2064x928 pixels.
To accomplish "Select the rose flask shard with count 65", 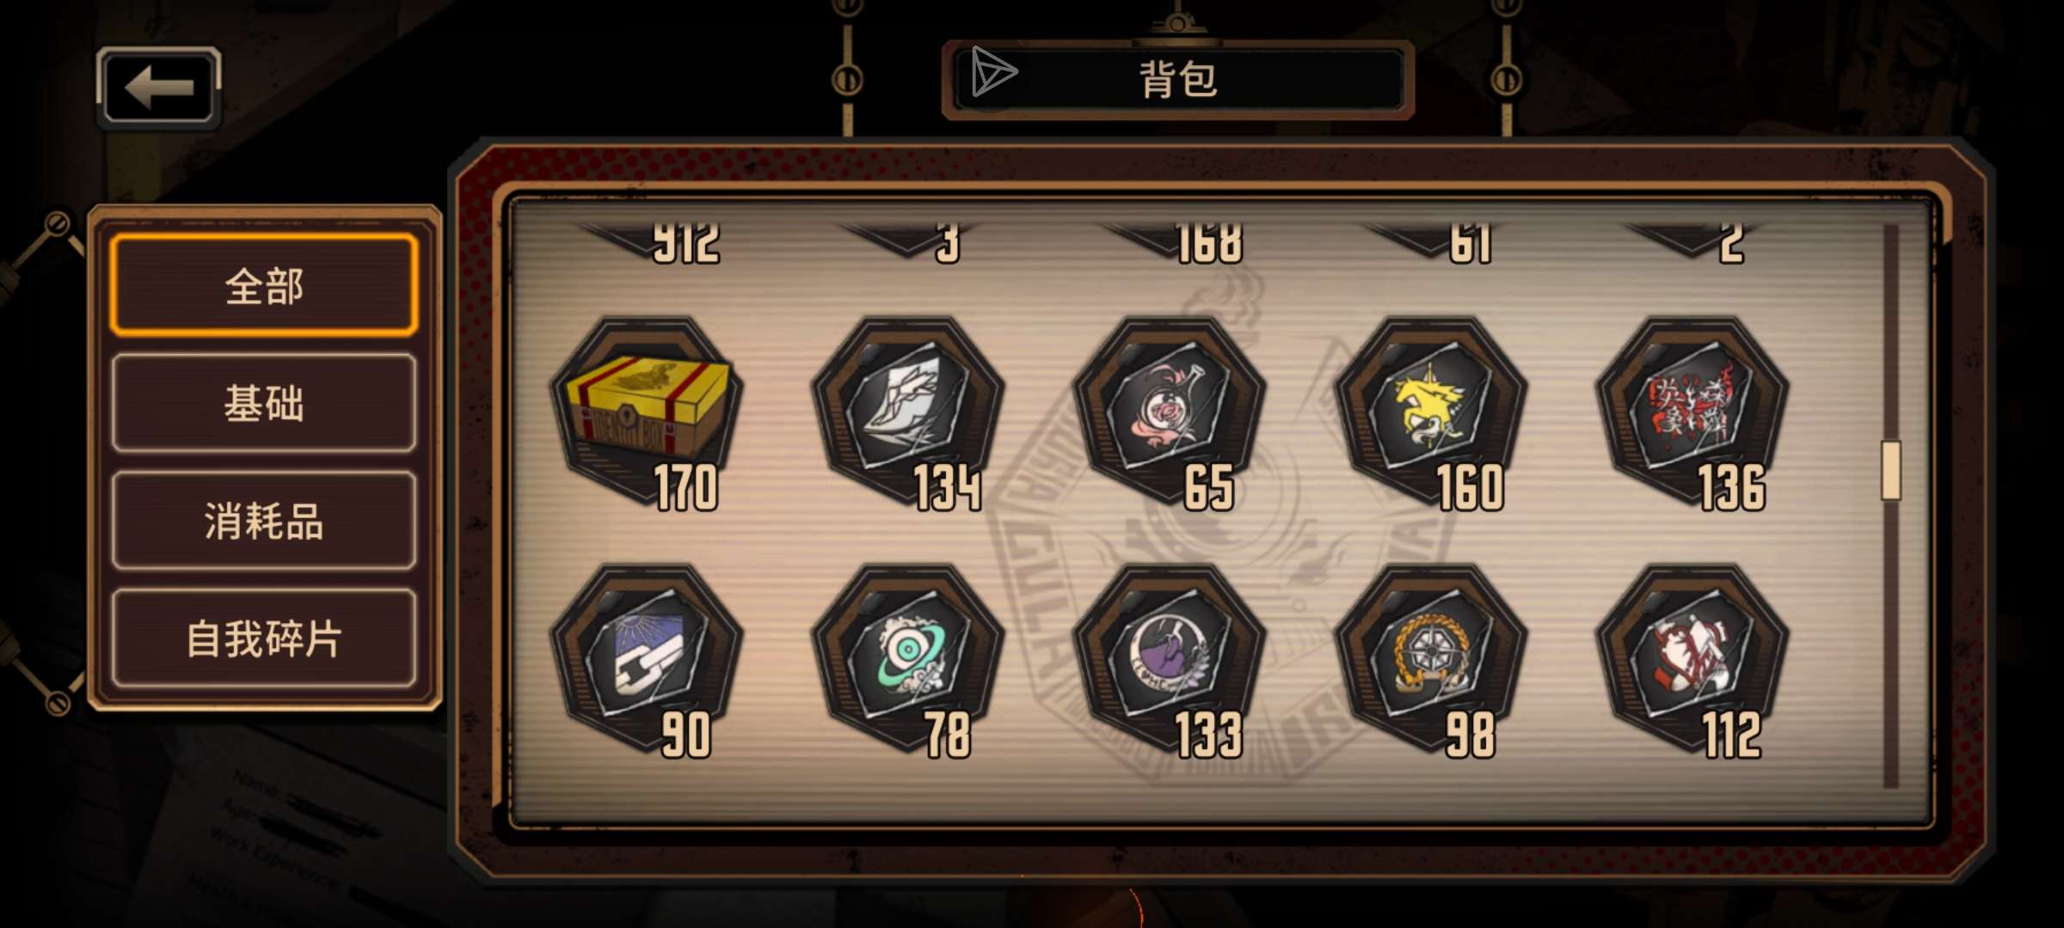I will (1170, 411).
